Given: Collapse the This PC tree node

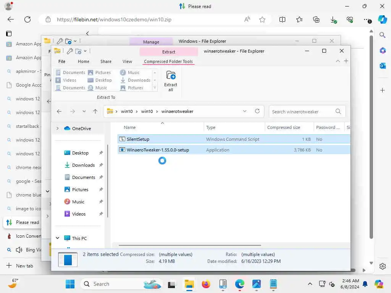Looking at the screenshot, I should click(58, 238).
